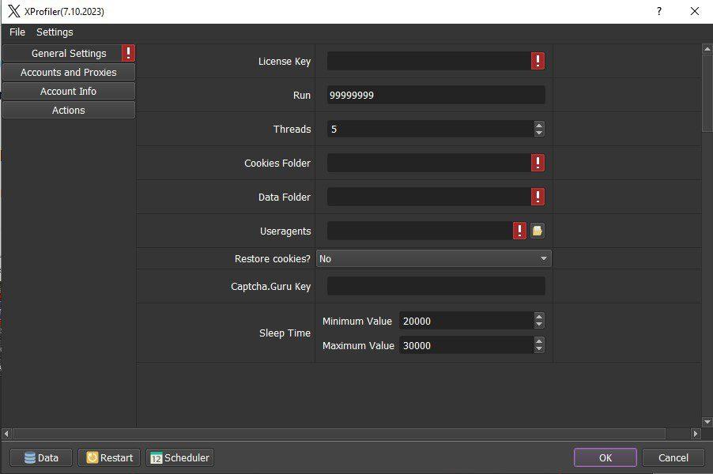Click the vertical scrollbar thumb
The width and height of the screenshot is (713, 474).
pyautogui.click(x=707, y=92)
